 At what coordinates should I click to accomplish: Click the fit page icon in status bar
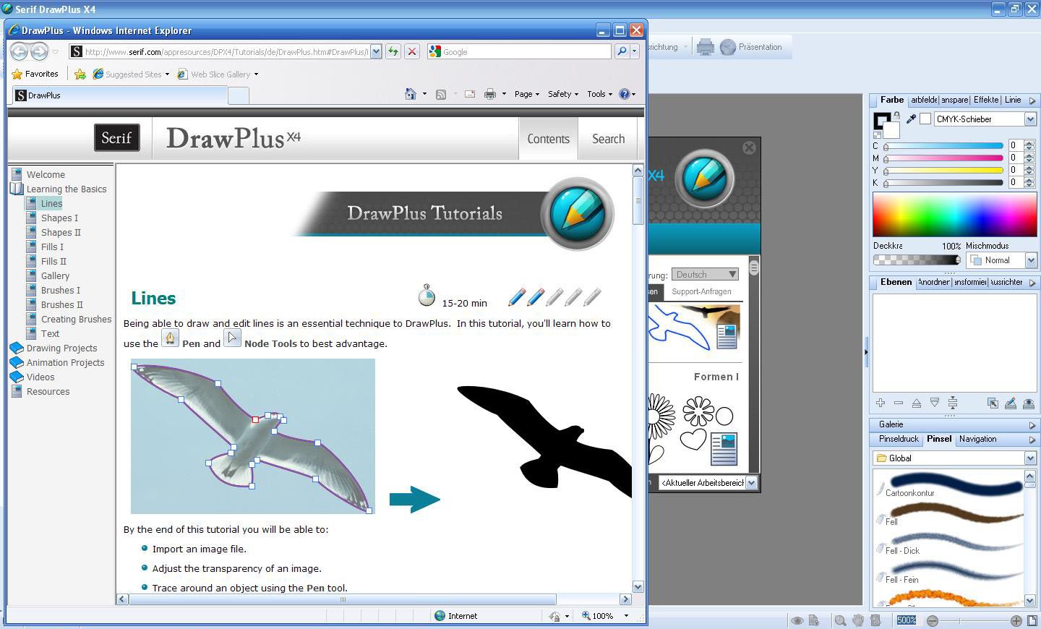pyautogui.click(x=1033, y=620)
